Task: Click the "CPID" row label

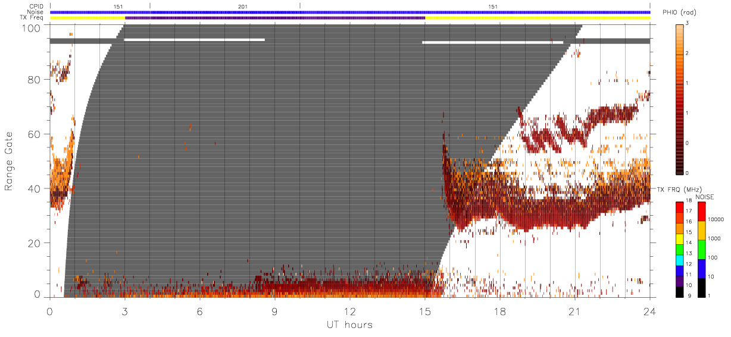Action: (x=36, y=6)
